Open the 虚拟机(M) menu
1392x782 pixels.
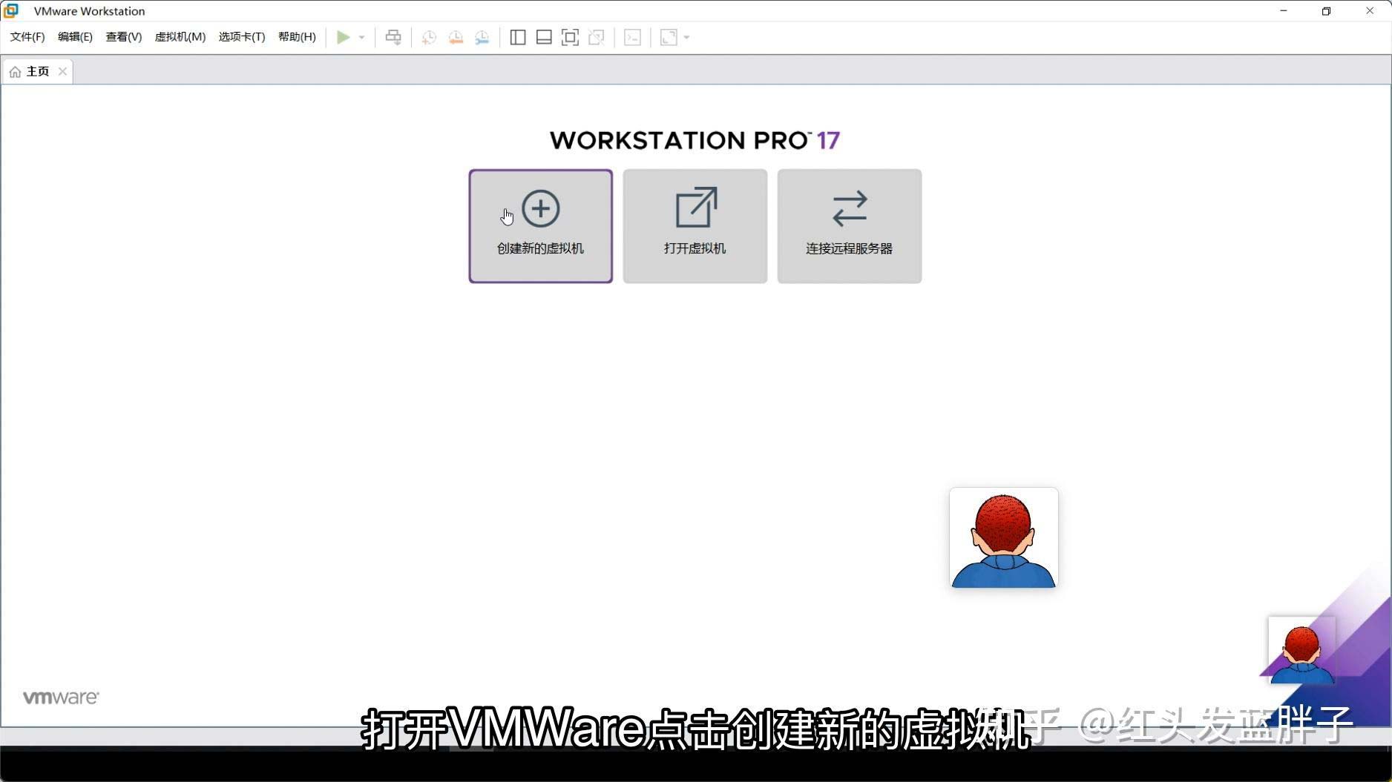pyautogui.click(x=180, y=37)
